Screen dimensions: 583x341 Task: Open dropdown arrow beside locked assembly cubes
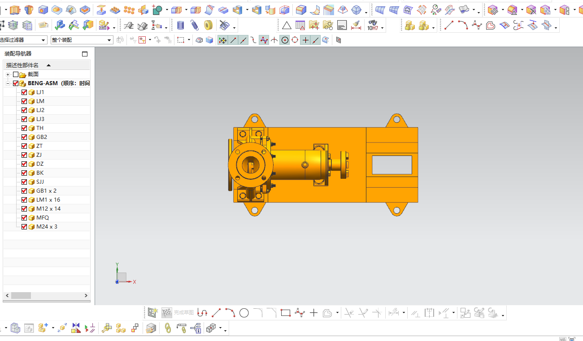(x=433, y=28)
